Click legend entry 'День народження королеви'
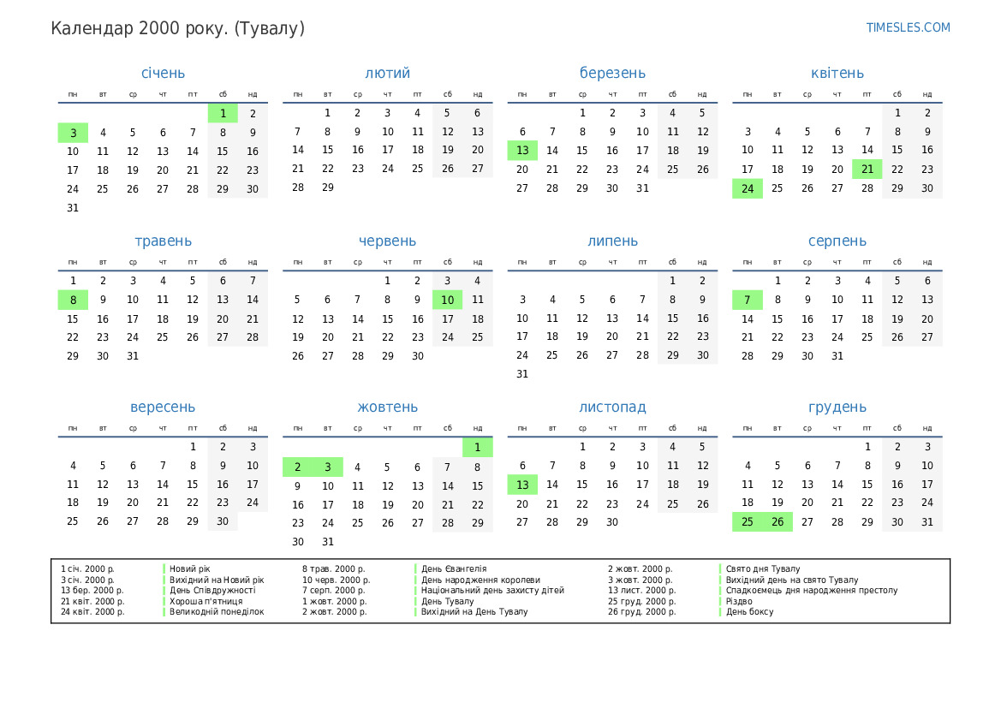The width and height of the screenshot is (1001, 708). [x=480, y=580]
